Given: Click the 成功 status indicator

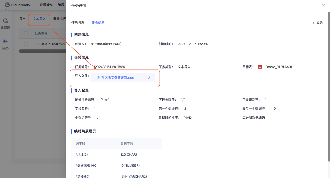Looking at the screenshot, I should point(318,23).
